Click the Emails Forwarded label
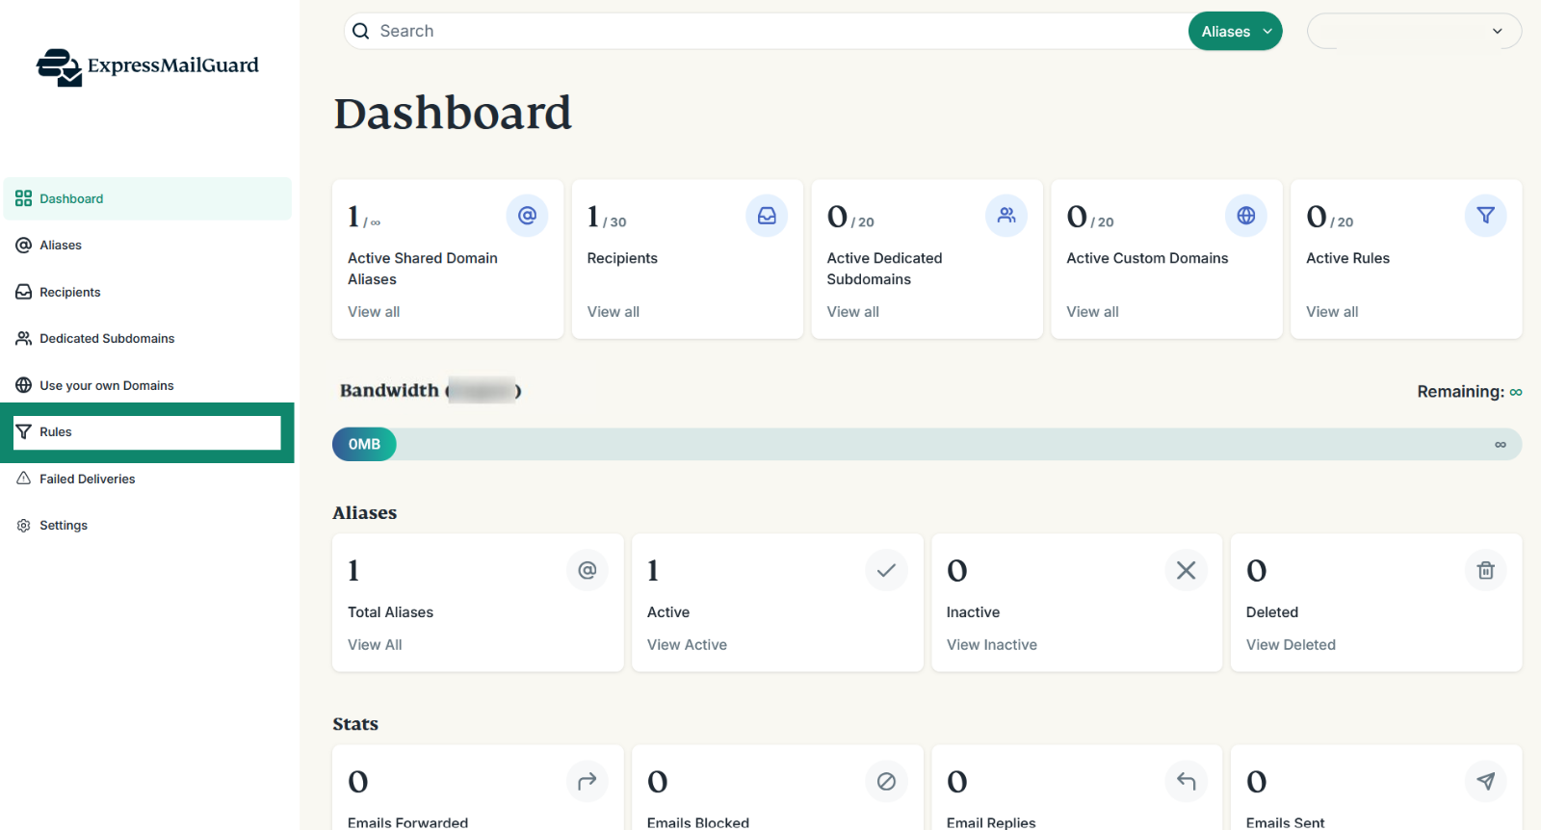 407,822
